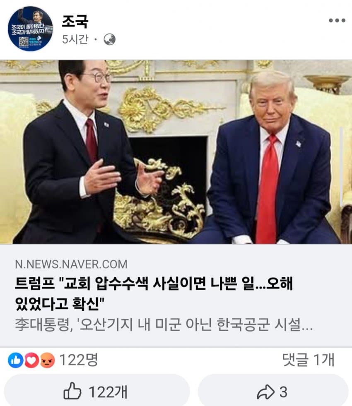Click the 5시간 post timestamp

point(75,39)
